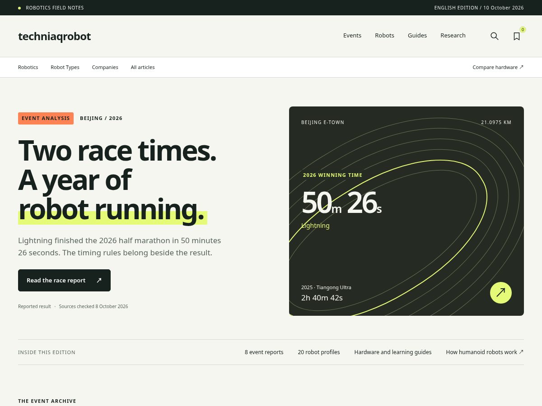Select Companies in the sub navigation

[105, 67]
